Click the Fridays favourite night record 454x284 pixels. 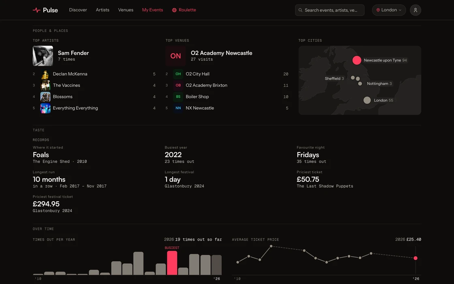point(308,155)
